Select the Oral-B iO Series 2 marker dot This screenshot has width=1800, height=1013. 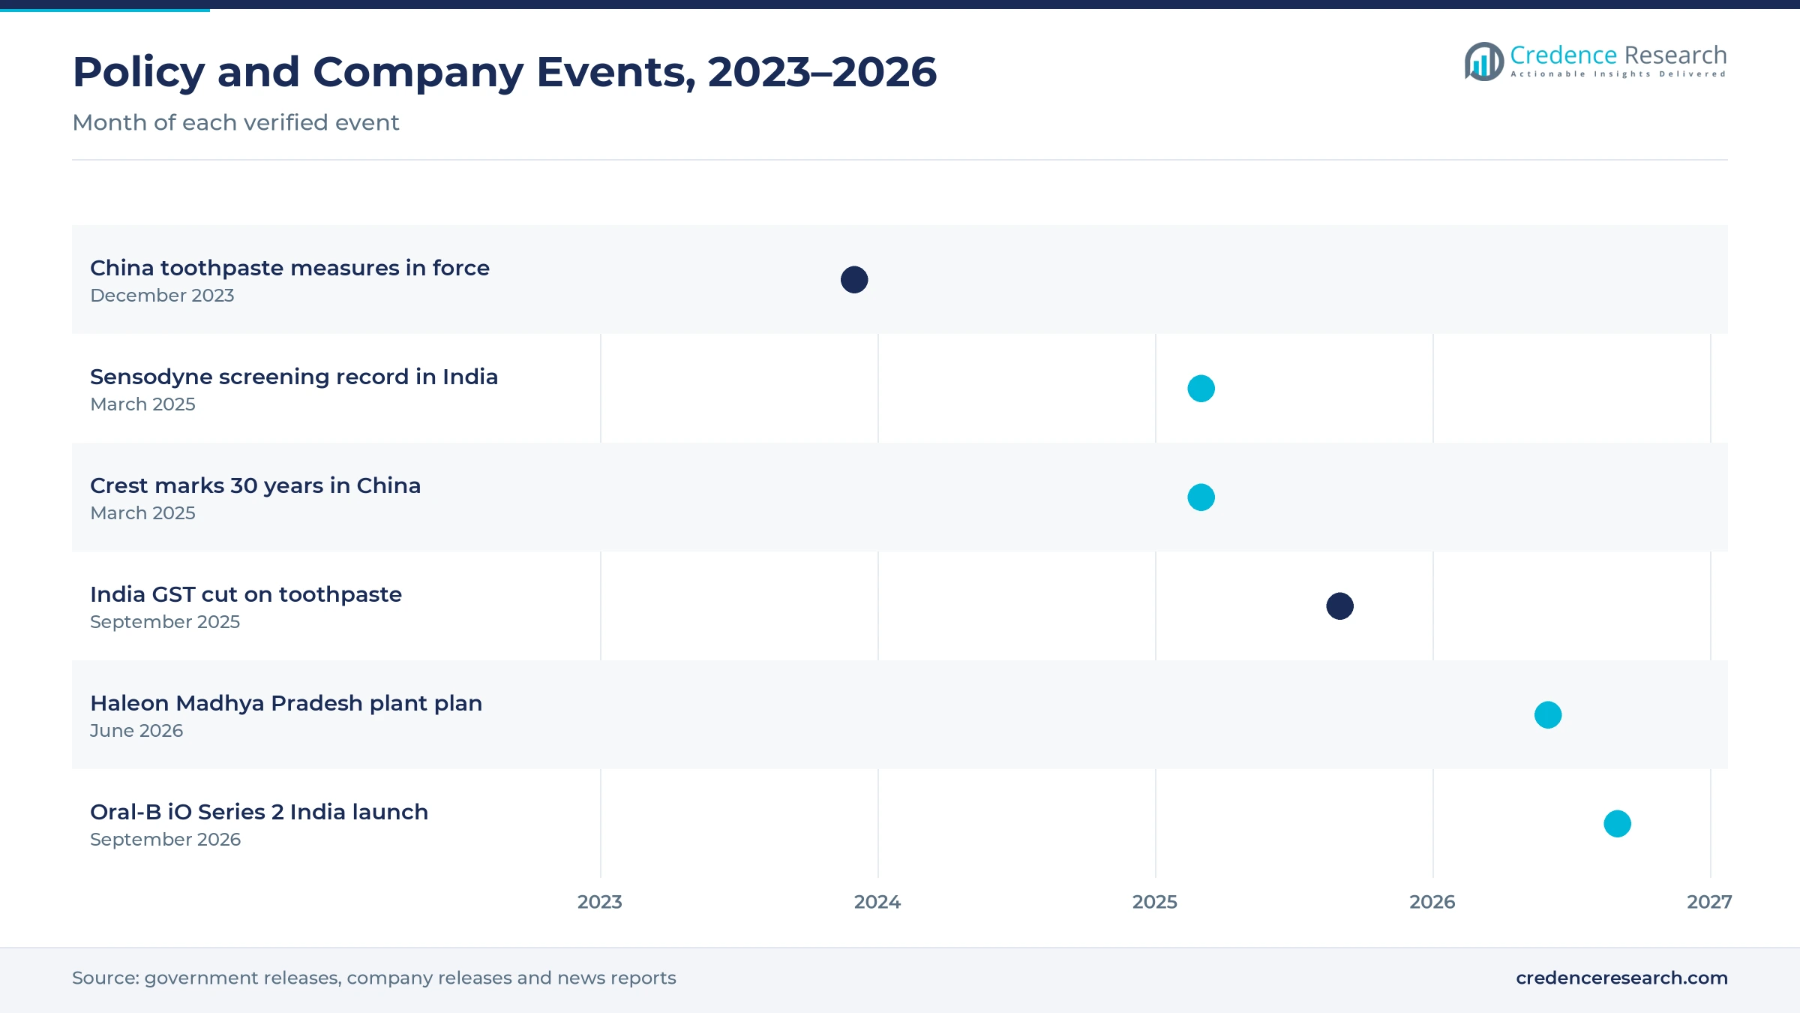tap(1617, 824)
